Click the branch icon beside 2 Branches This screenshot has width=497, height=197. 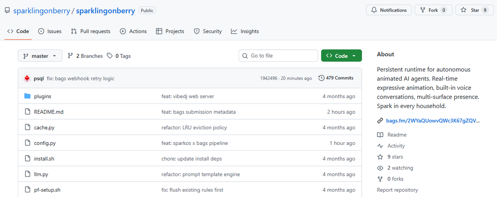70,56
